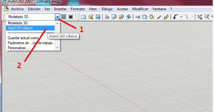Expand the Undo history dropdown arrow

coord(181,17)
